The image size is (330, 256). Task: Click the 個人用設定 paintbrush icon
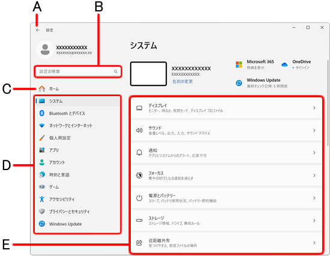point(42,138)
